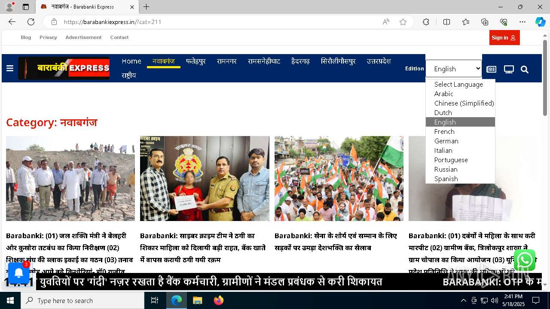Open Browser essentials heart icon
The image size is (550, 309).
tap(504, 22)
